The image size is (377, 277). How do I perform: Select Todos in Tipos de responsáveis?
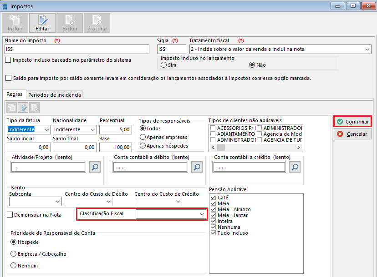coord(143,129)
